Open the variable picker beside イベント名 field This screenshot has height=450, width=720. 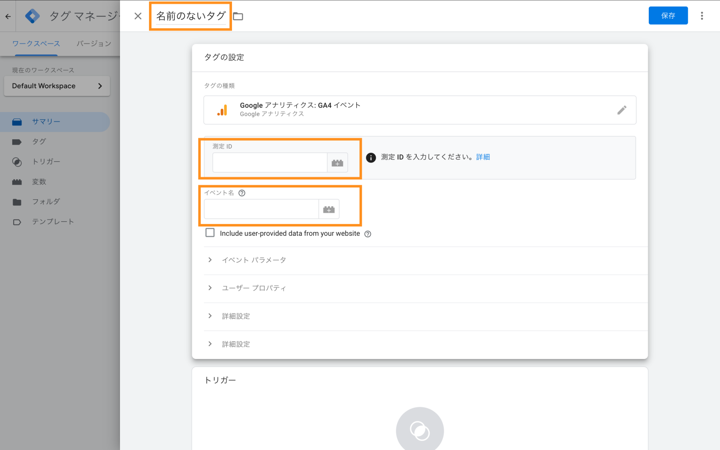click(329, 209)
